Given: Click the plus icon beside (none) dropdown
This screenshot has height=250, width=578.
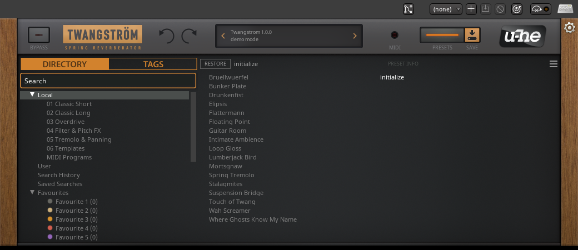Looking at the screenshot, I should [x=471, y=9].
